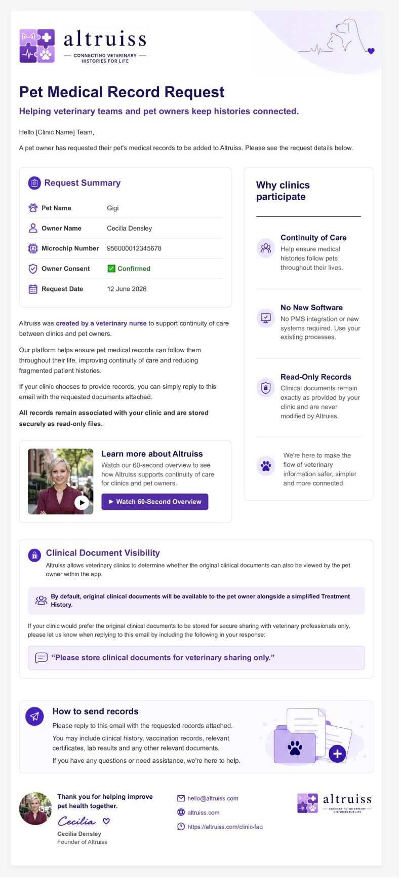This screenshot has width=401, height=892.
Task: Click the No New Software heading
Action: point(311,308)
